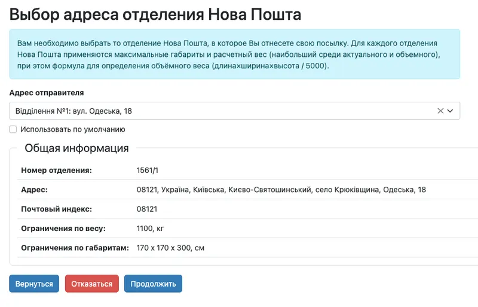Click the dimensions value '170 x 170 x 300, см'
The width and height of the screenshot is (478, 307).
coord(170,248)
